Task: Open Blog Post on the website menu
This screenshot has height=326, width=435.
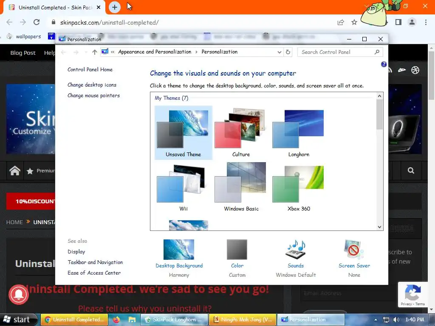Action: coord(23,53)
